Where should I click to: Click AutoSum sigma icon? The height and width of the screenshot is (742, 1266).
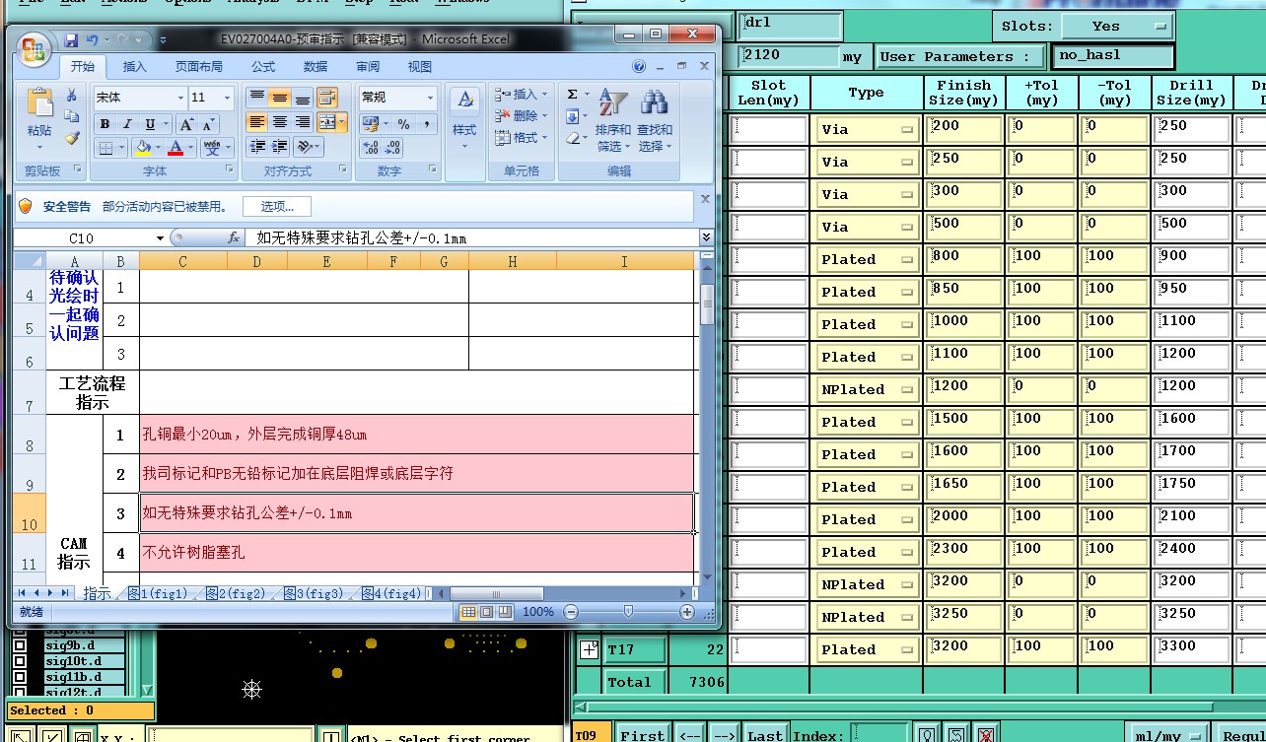click(x=573, y=95)
